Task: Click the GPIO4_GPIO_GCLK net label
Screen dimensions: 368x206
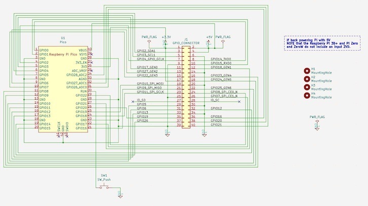Action: [151, 59]
